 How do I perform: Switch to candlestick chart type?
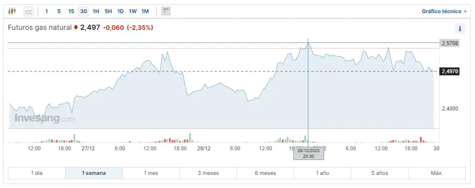coord(12,11)
